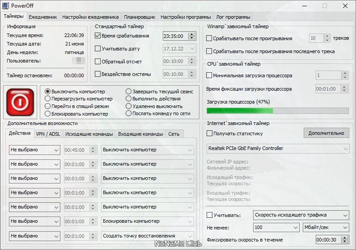Click the Winamp tracks count field 10

[x=316, y=38]
